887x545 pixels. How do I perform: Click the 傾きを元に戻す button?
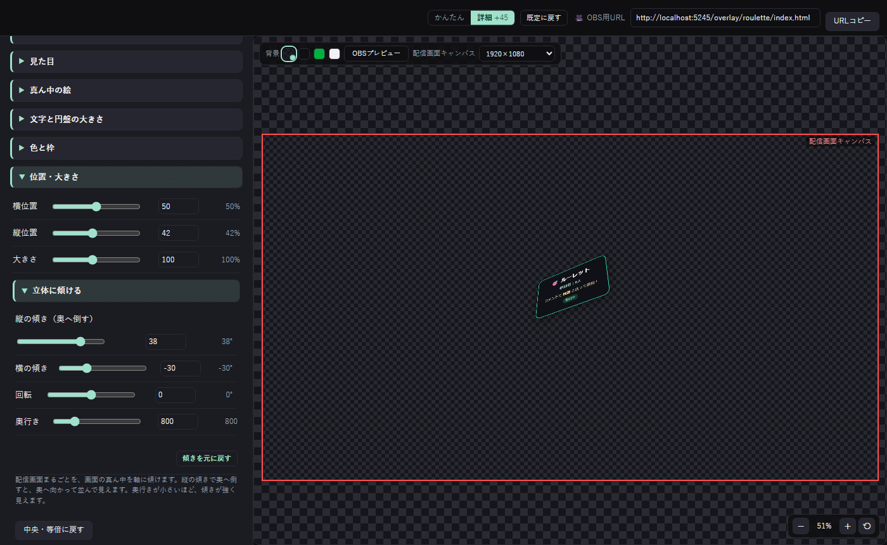point(207,458)
